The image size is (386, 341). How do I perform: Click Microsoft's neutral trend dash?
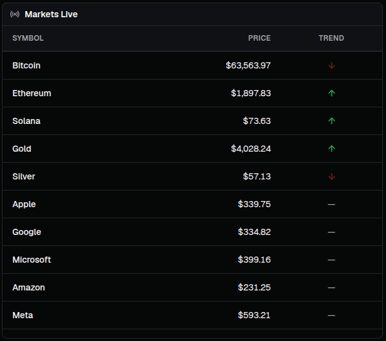pyautogui.click(x=331, y=260)
